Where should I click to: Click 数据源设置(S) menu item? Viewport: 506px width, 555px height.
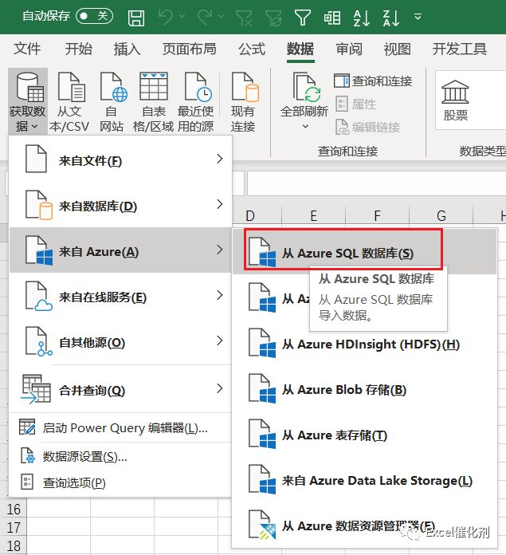[120, 457]
